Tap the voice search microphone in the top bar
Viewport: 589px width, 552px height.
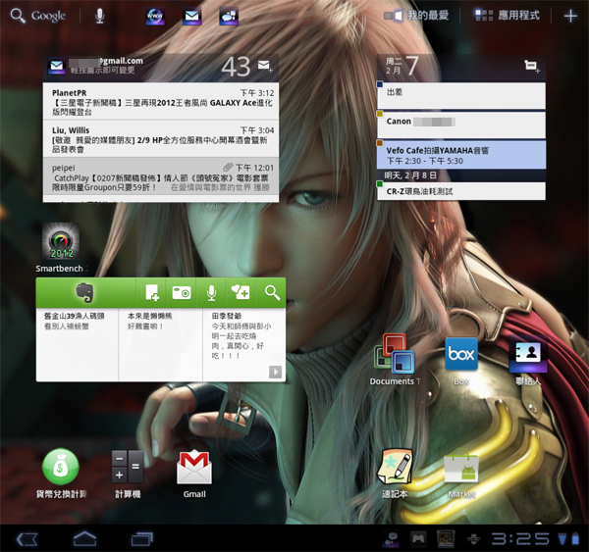[99, 16]
